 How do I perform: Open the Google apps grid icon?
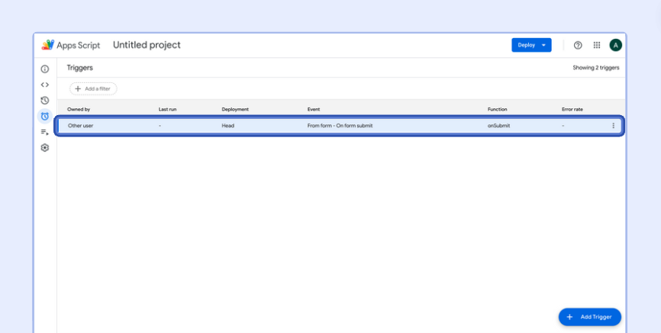[597, 45]
